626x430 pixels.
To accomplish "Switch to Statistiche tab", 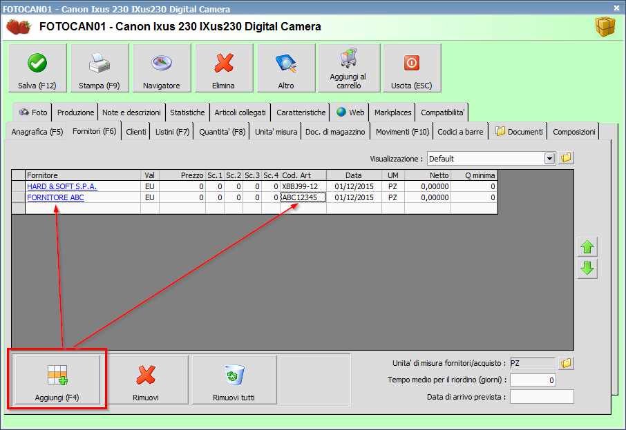I will click(x=187, y=113).
